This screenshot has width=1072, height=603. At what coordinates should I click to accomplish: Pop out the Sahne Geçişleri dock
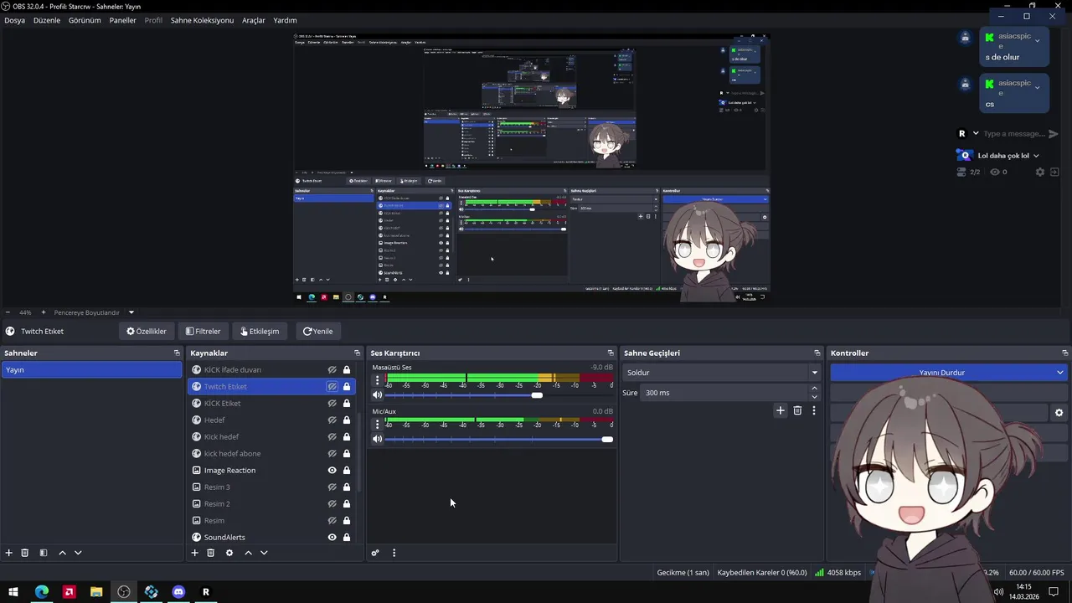[x=817, y=353]
